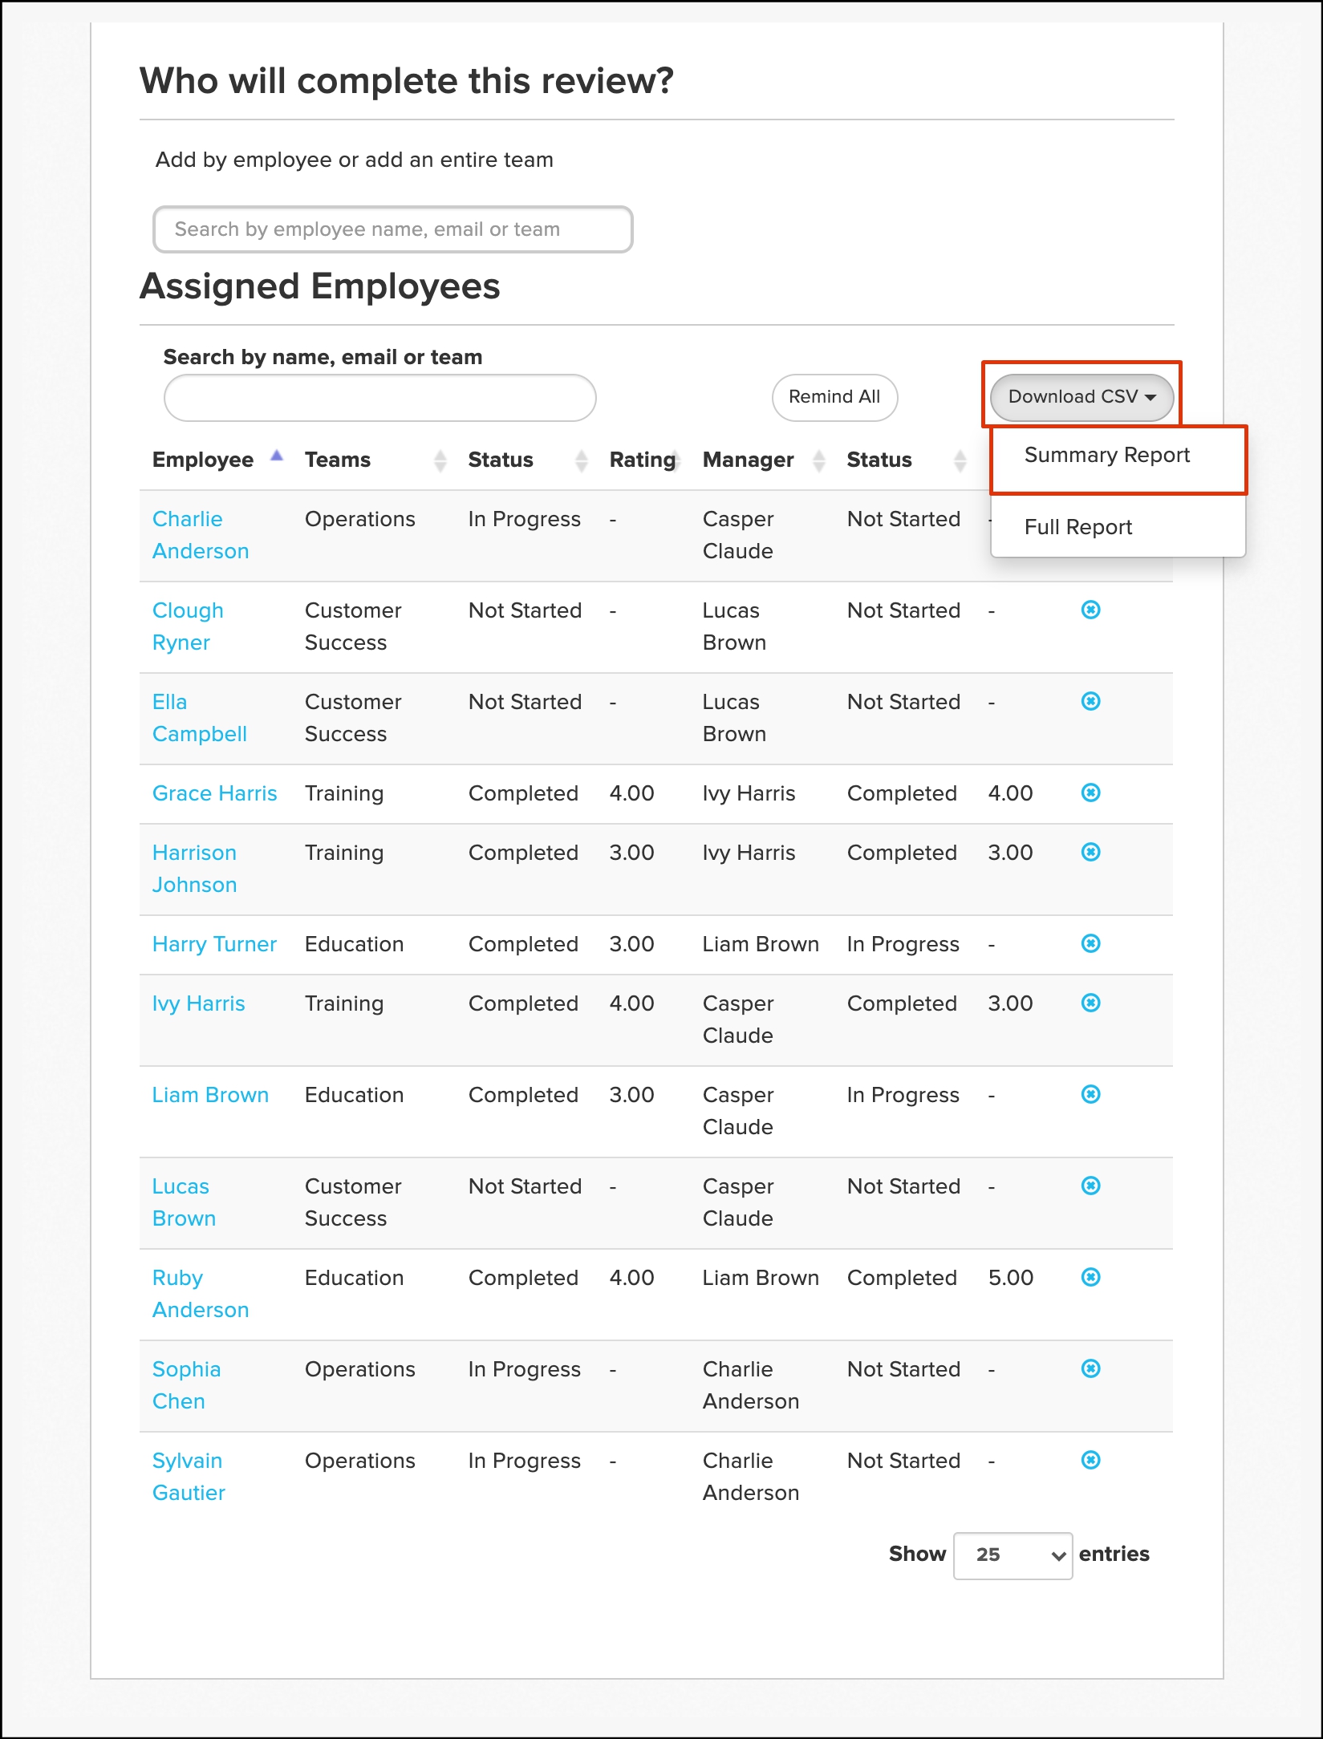Choose Full Report from the menu
This screenshot has height=1739, width=1323.
[1077, 528]
